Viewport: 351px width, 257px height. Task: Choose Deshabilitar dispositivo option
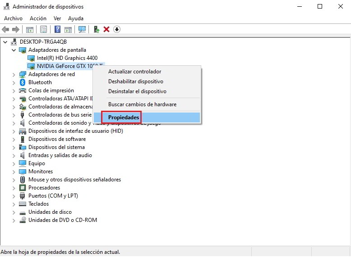point(135,81)
